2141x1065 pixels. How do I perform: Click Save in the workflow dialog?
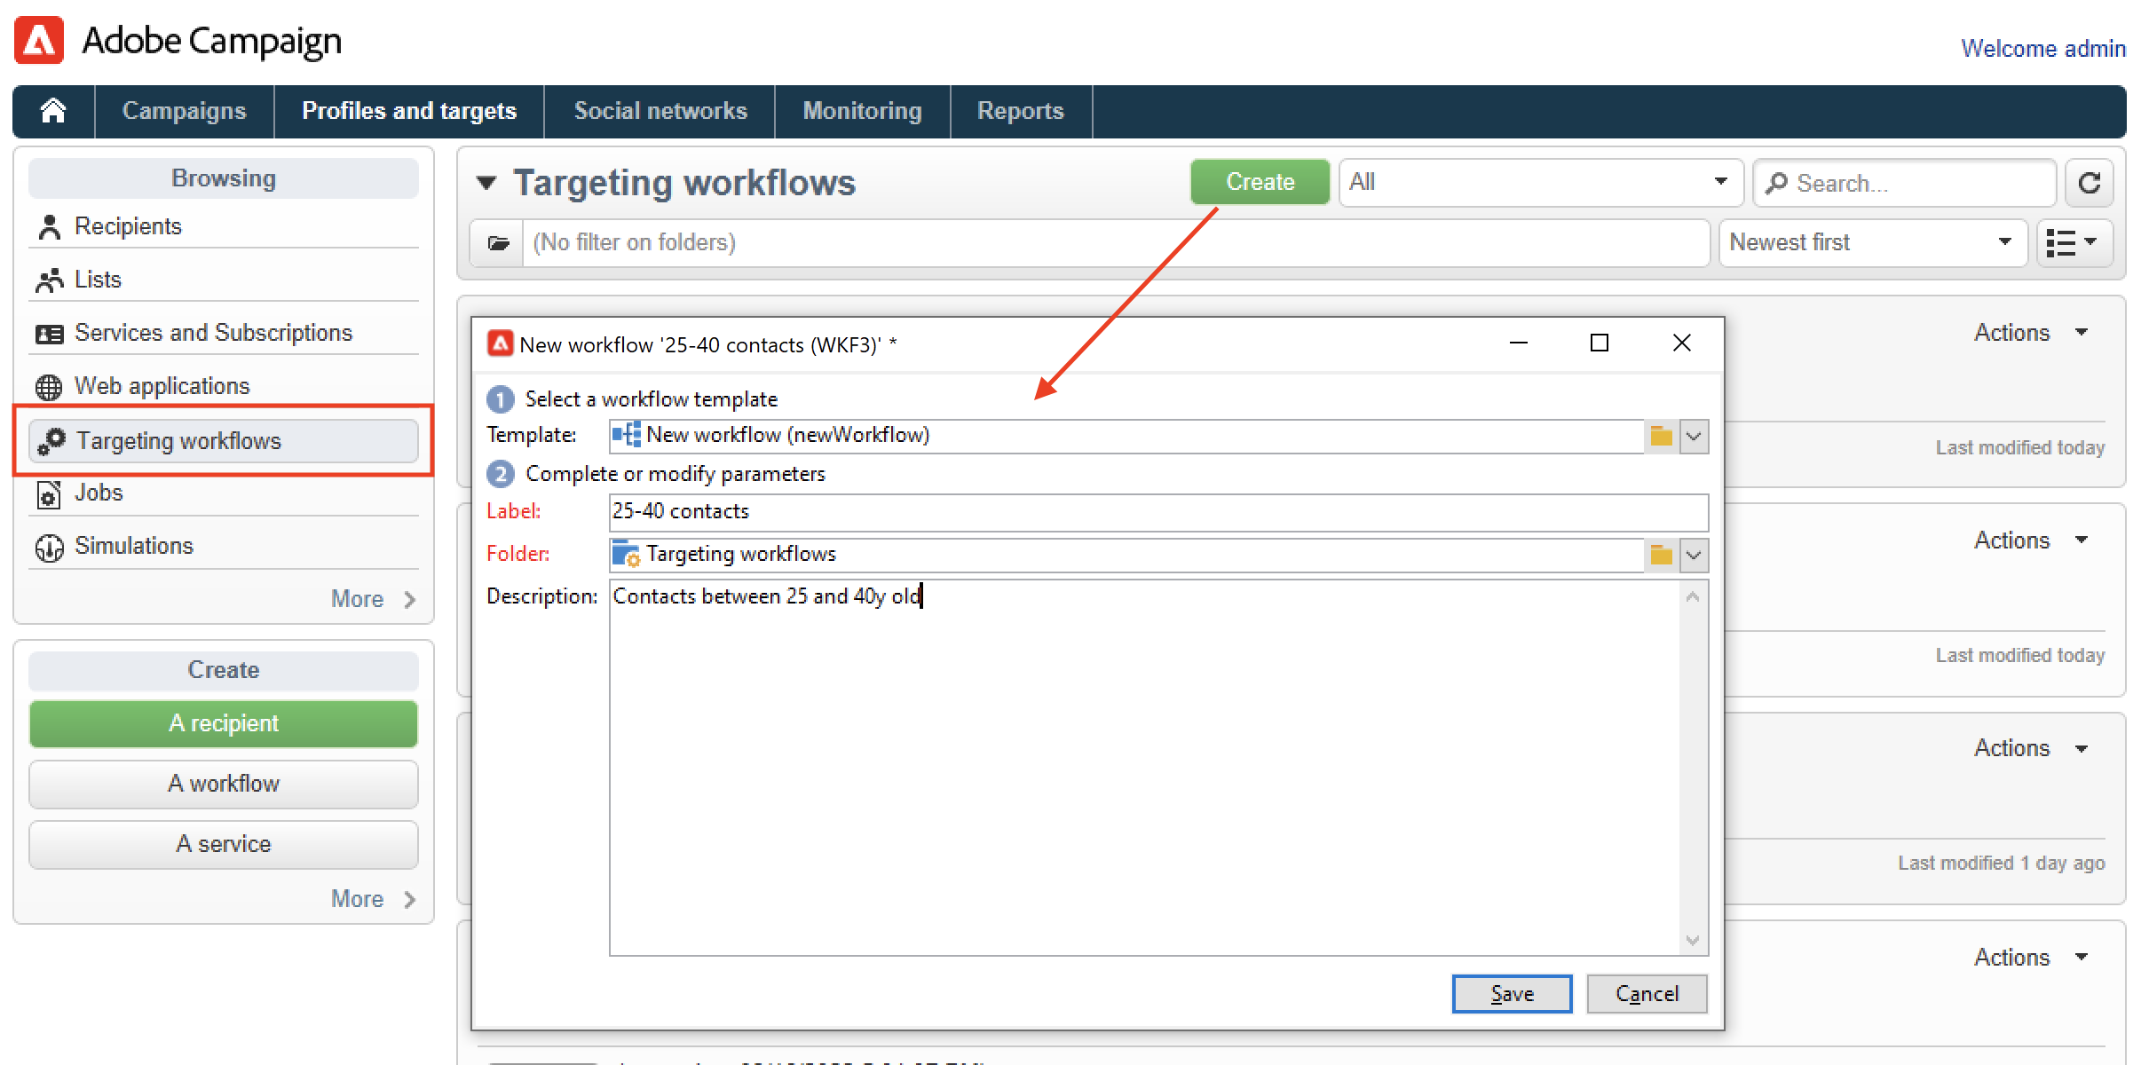click(x=1512, y=993)
